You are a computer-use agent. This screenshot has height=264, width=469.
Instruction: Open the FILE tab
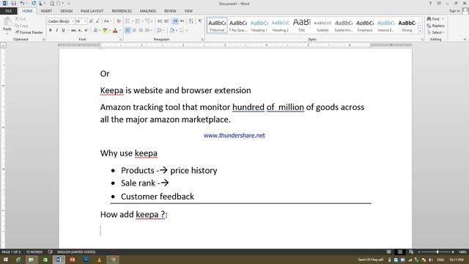9,11
